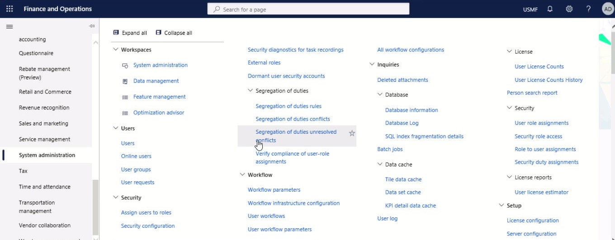The width and height of the screenshot is (615, 240).
Task: Open Verify compliance of user-role assignments
Action: point(293,157)
